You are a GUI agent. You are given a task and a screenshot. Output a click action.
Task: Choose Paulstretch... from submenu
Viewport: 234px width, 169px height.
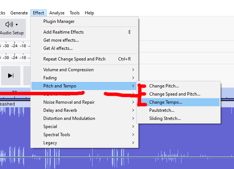[x=162, y=110]
